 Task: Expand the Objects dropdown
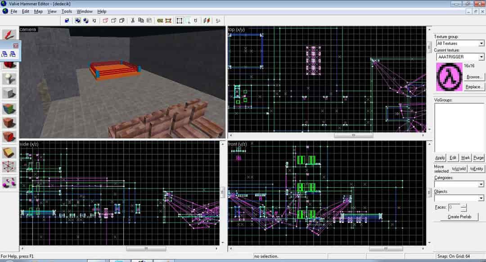pos(481,198)
